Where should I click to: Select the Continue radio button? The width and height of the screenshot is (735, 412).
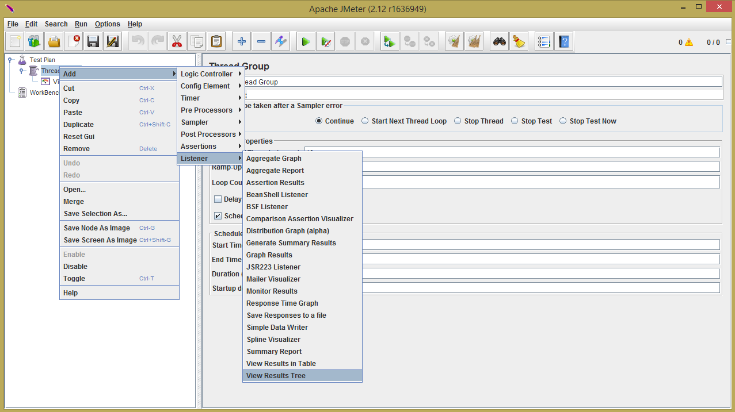point(319,121)
